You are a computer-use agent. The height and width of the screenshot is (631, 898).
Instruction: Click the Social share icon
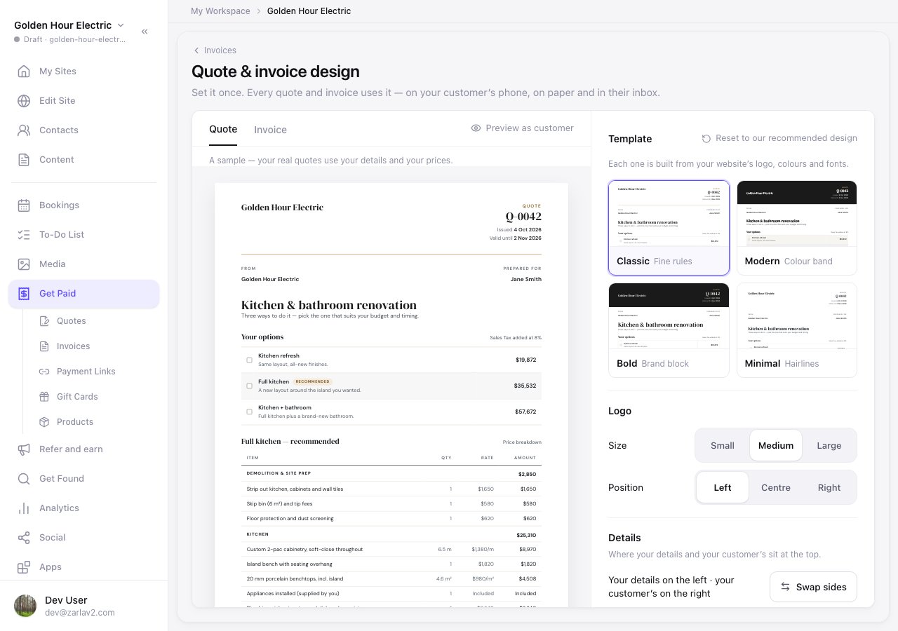click(x=24, y=538)
